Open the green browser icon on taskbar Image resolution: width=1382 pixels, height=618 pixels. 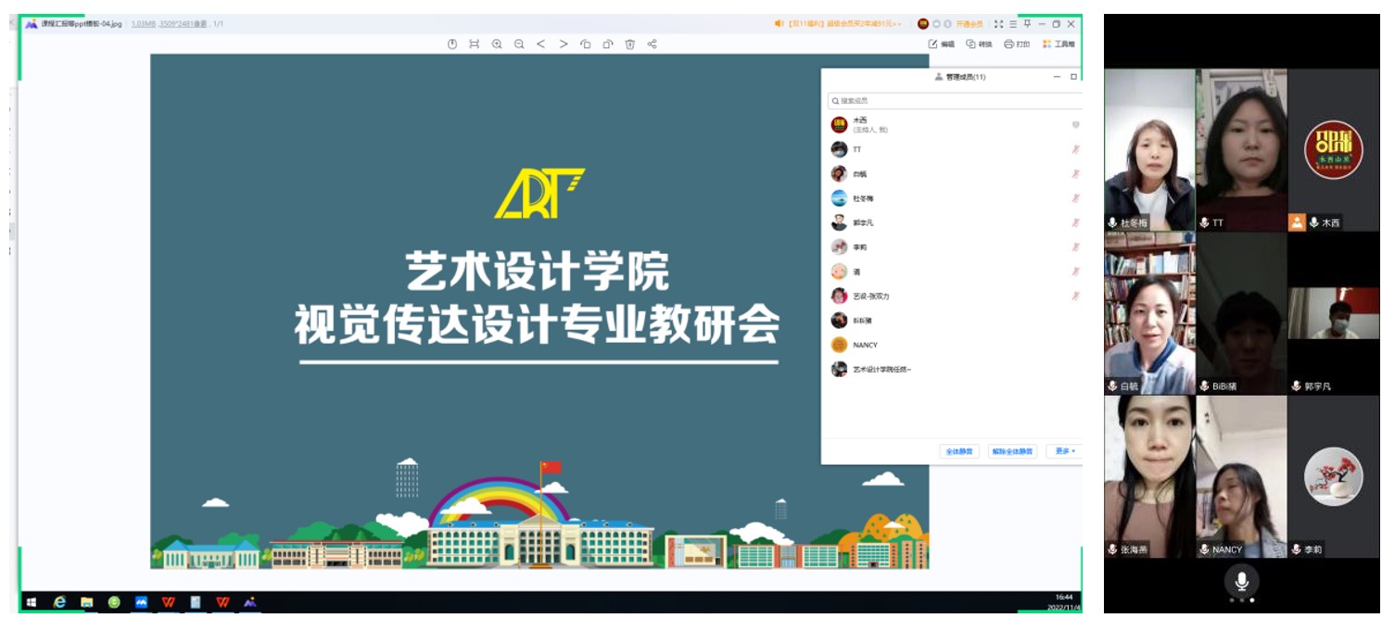114,602
